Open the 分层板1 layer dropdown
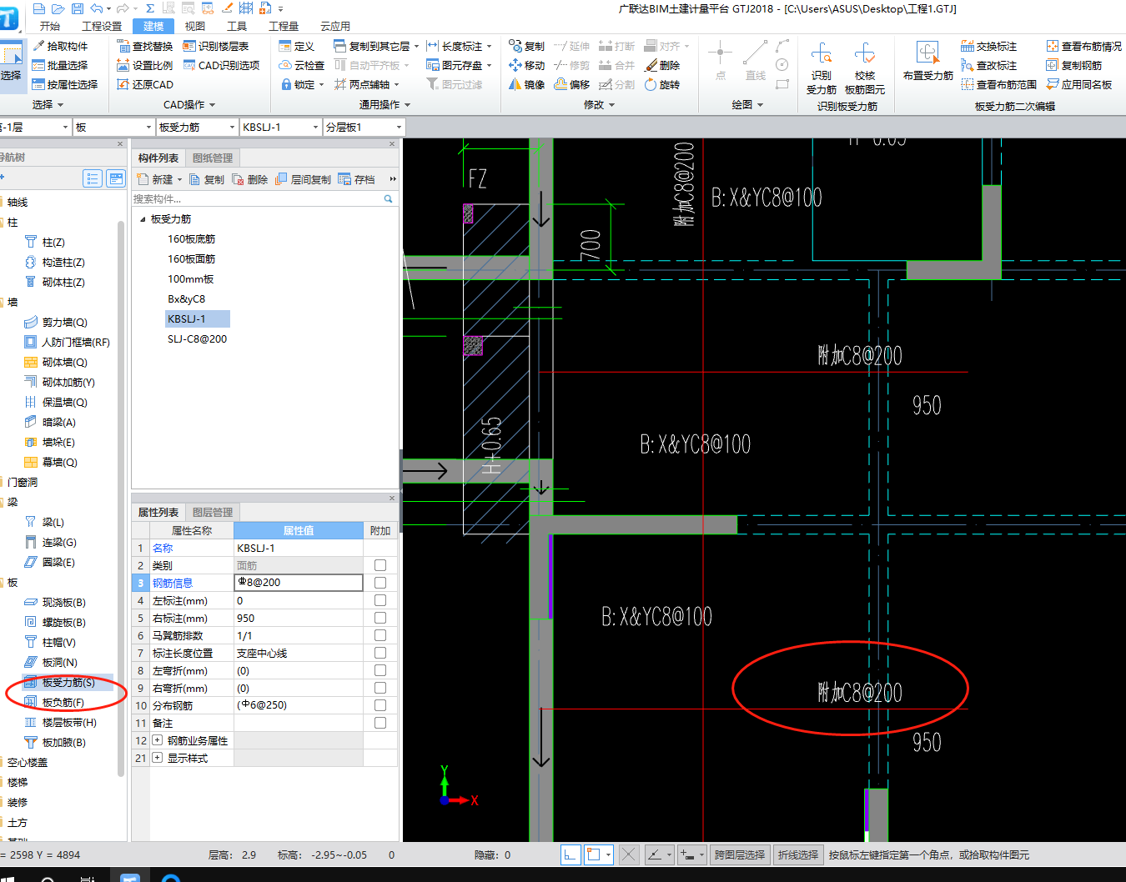Viewport: 1126px width, 882px height. 399,128
